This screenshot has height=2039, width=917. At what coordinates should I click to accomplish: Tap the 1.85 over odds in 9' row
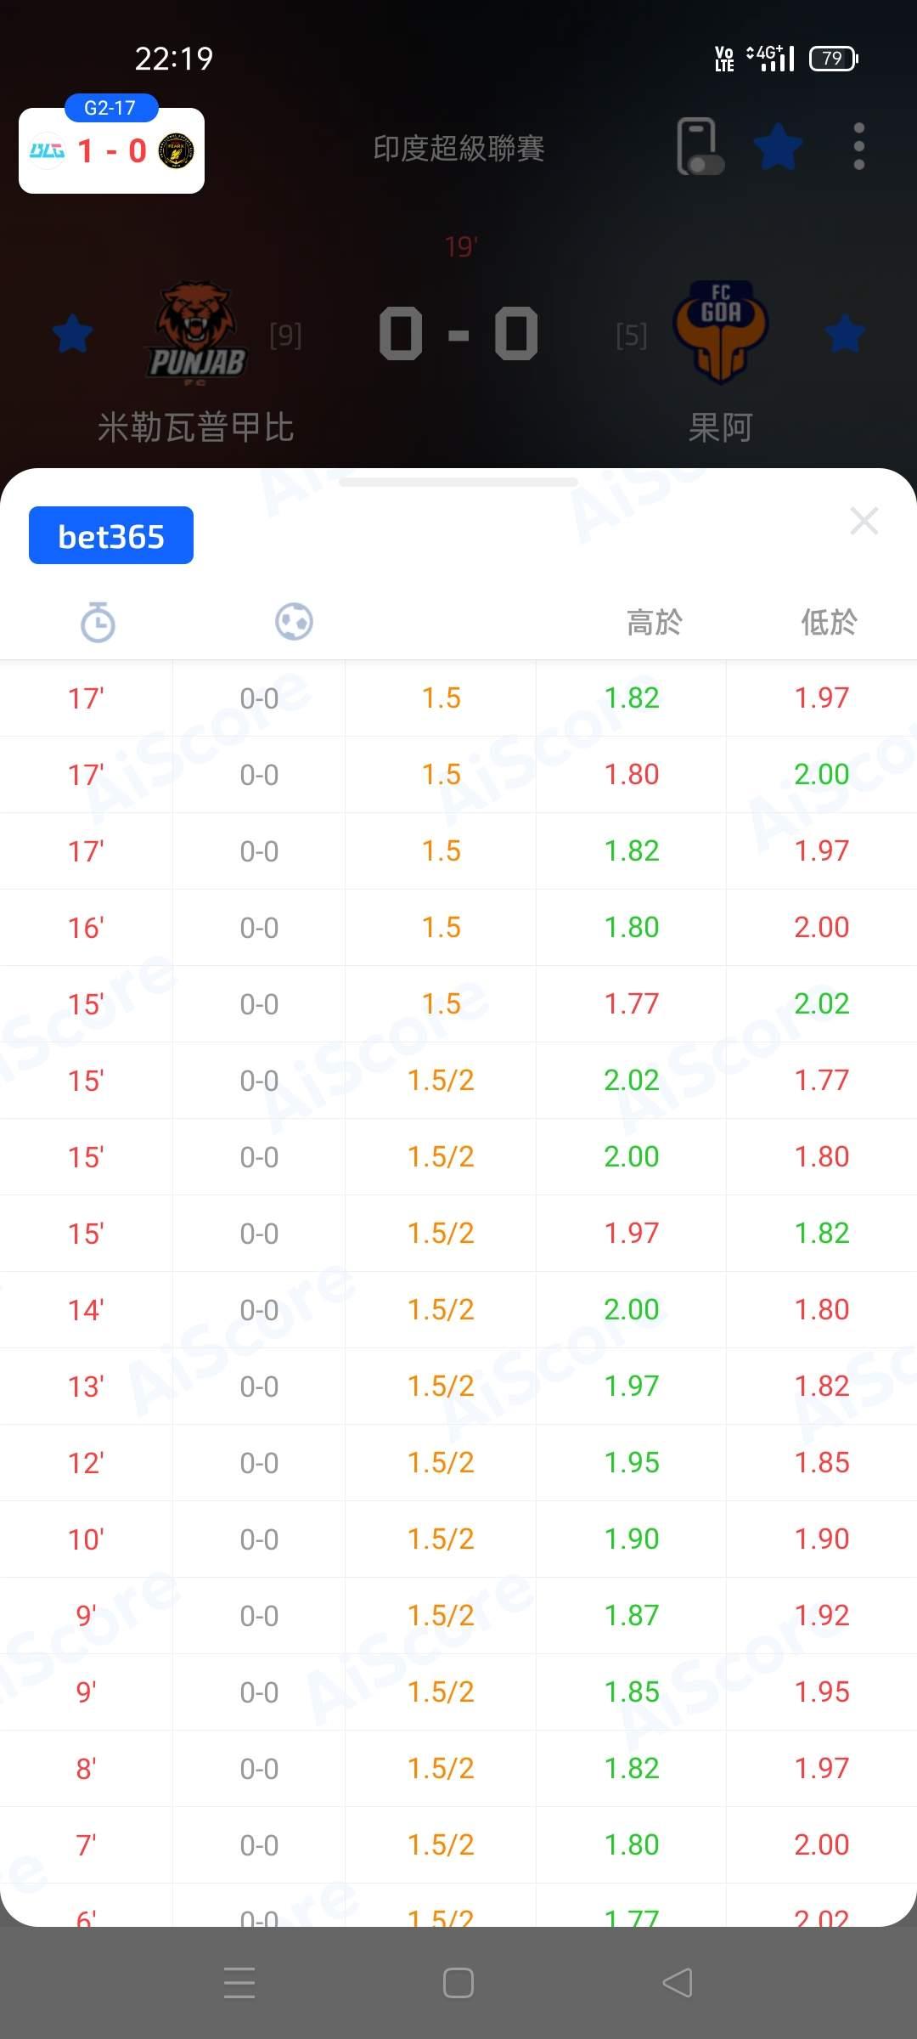coord(631,1692)
